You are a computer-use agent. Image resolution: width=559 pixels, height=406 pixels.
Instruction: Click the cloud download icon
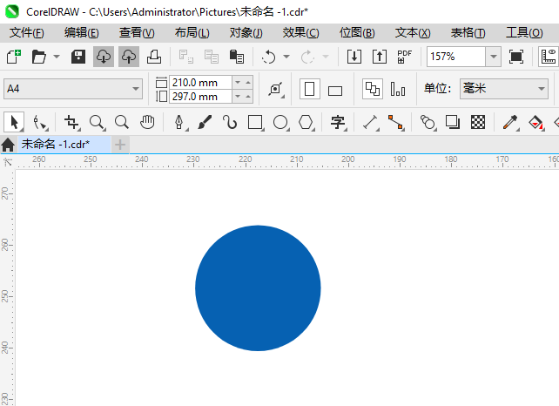click(104, 57)
